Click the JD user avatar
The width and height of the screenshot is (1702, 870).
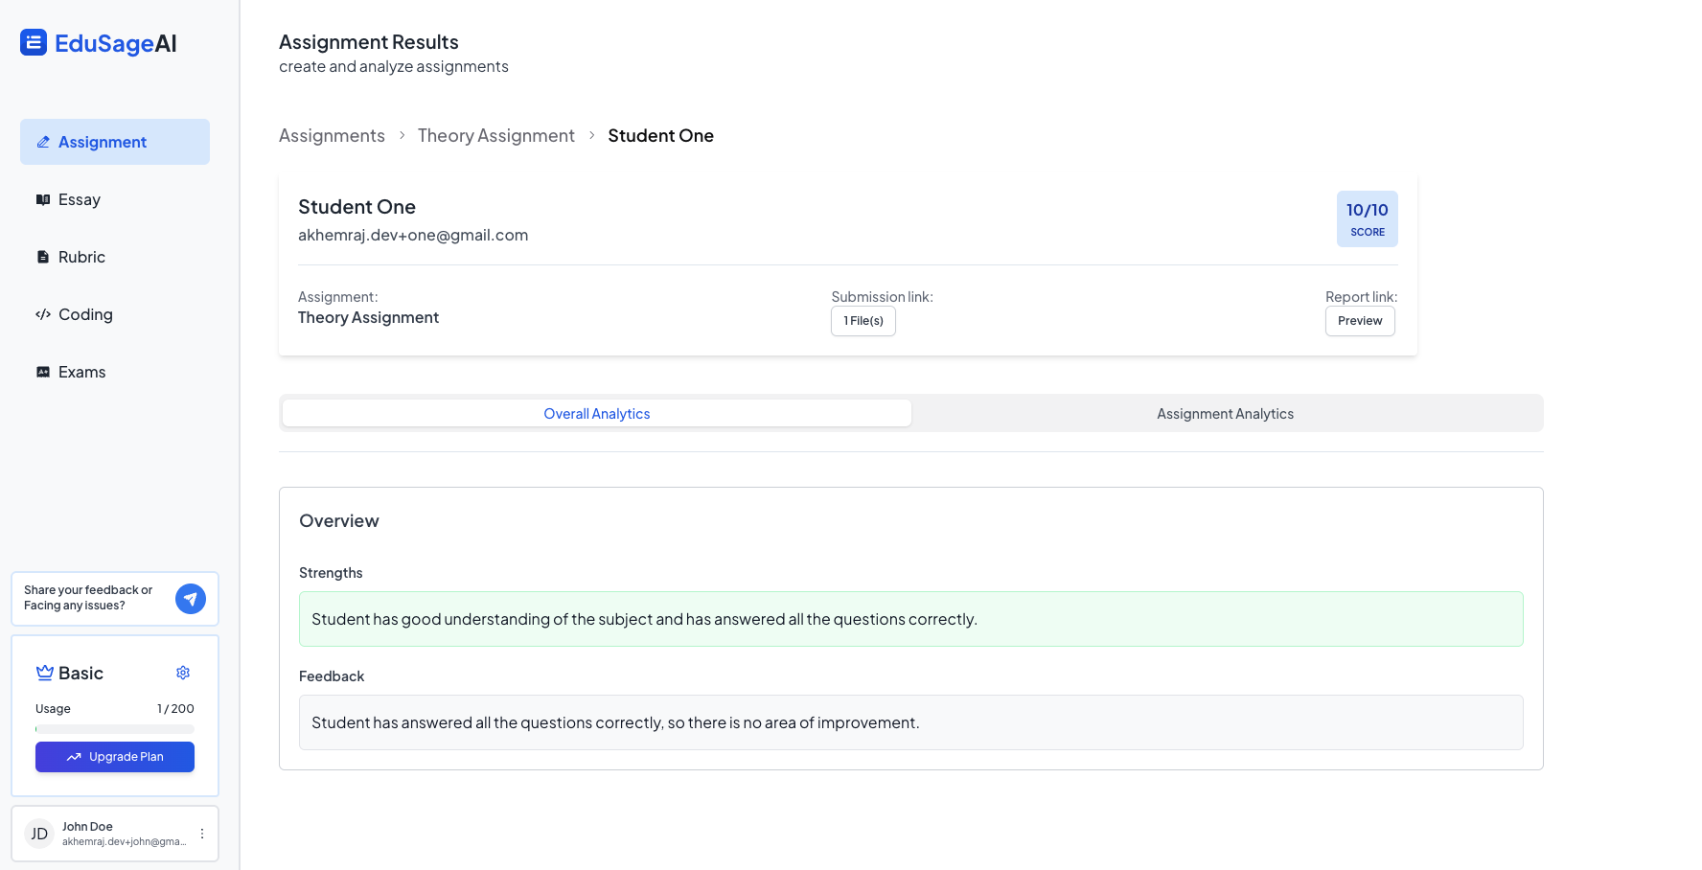coord(39,834)
